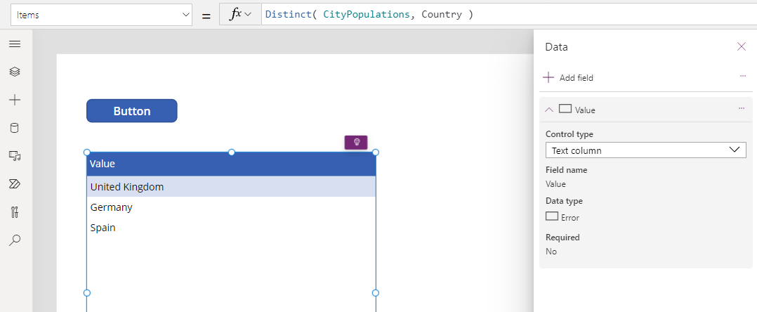Click inside the formula bar text

[x=369, y=15]
